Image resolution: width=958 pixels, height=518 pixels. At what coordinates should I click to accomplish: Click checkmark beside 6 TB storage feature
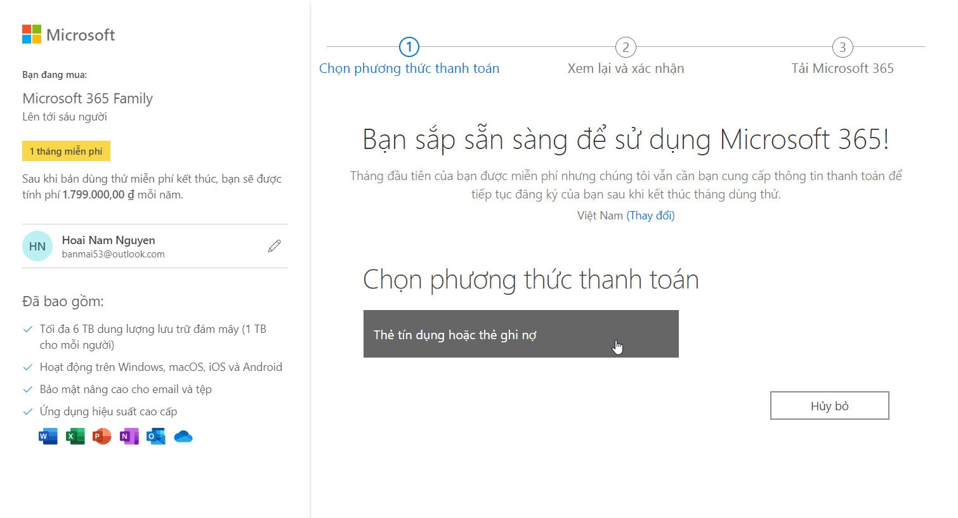tap(28, 329)
